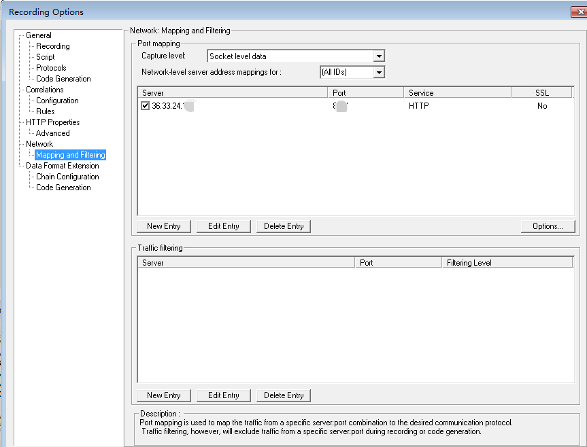Open the server address mappings IDs dropdown
587x447 pixels.
pyautogui.click(x=379, y=72)
